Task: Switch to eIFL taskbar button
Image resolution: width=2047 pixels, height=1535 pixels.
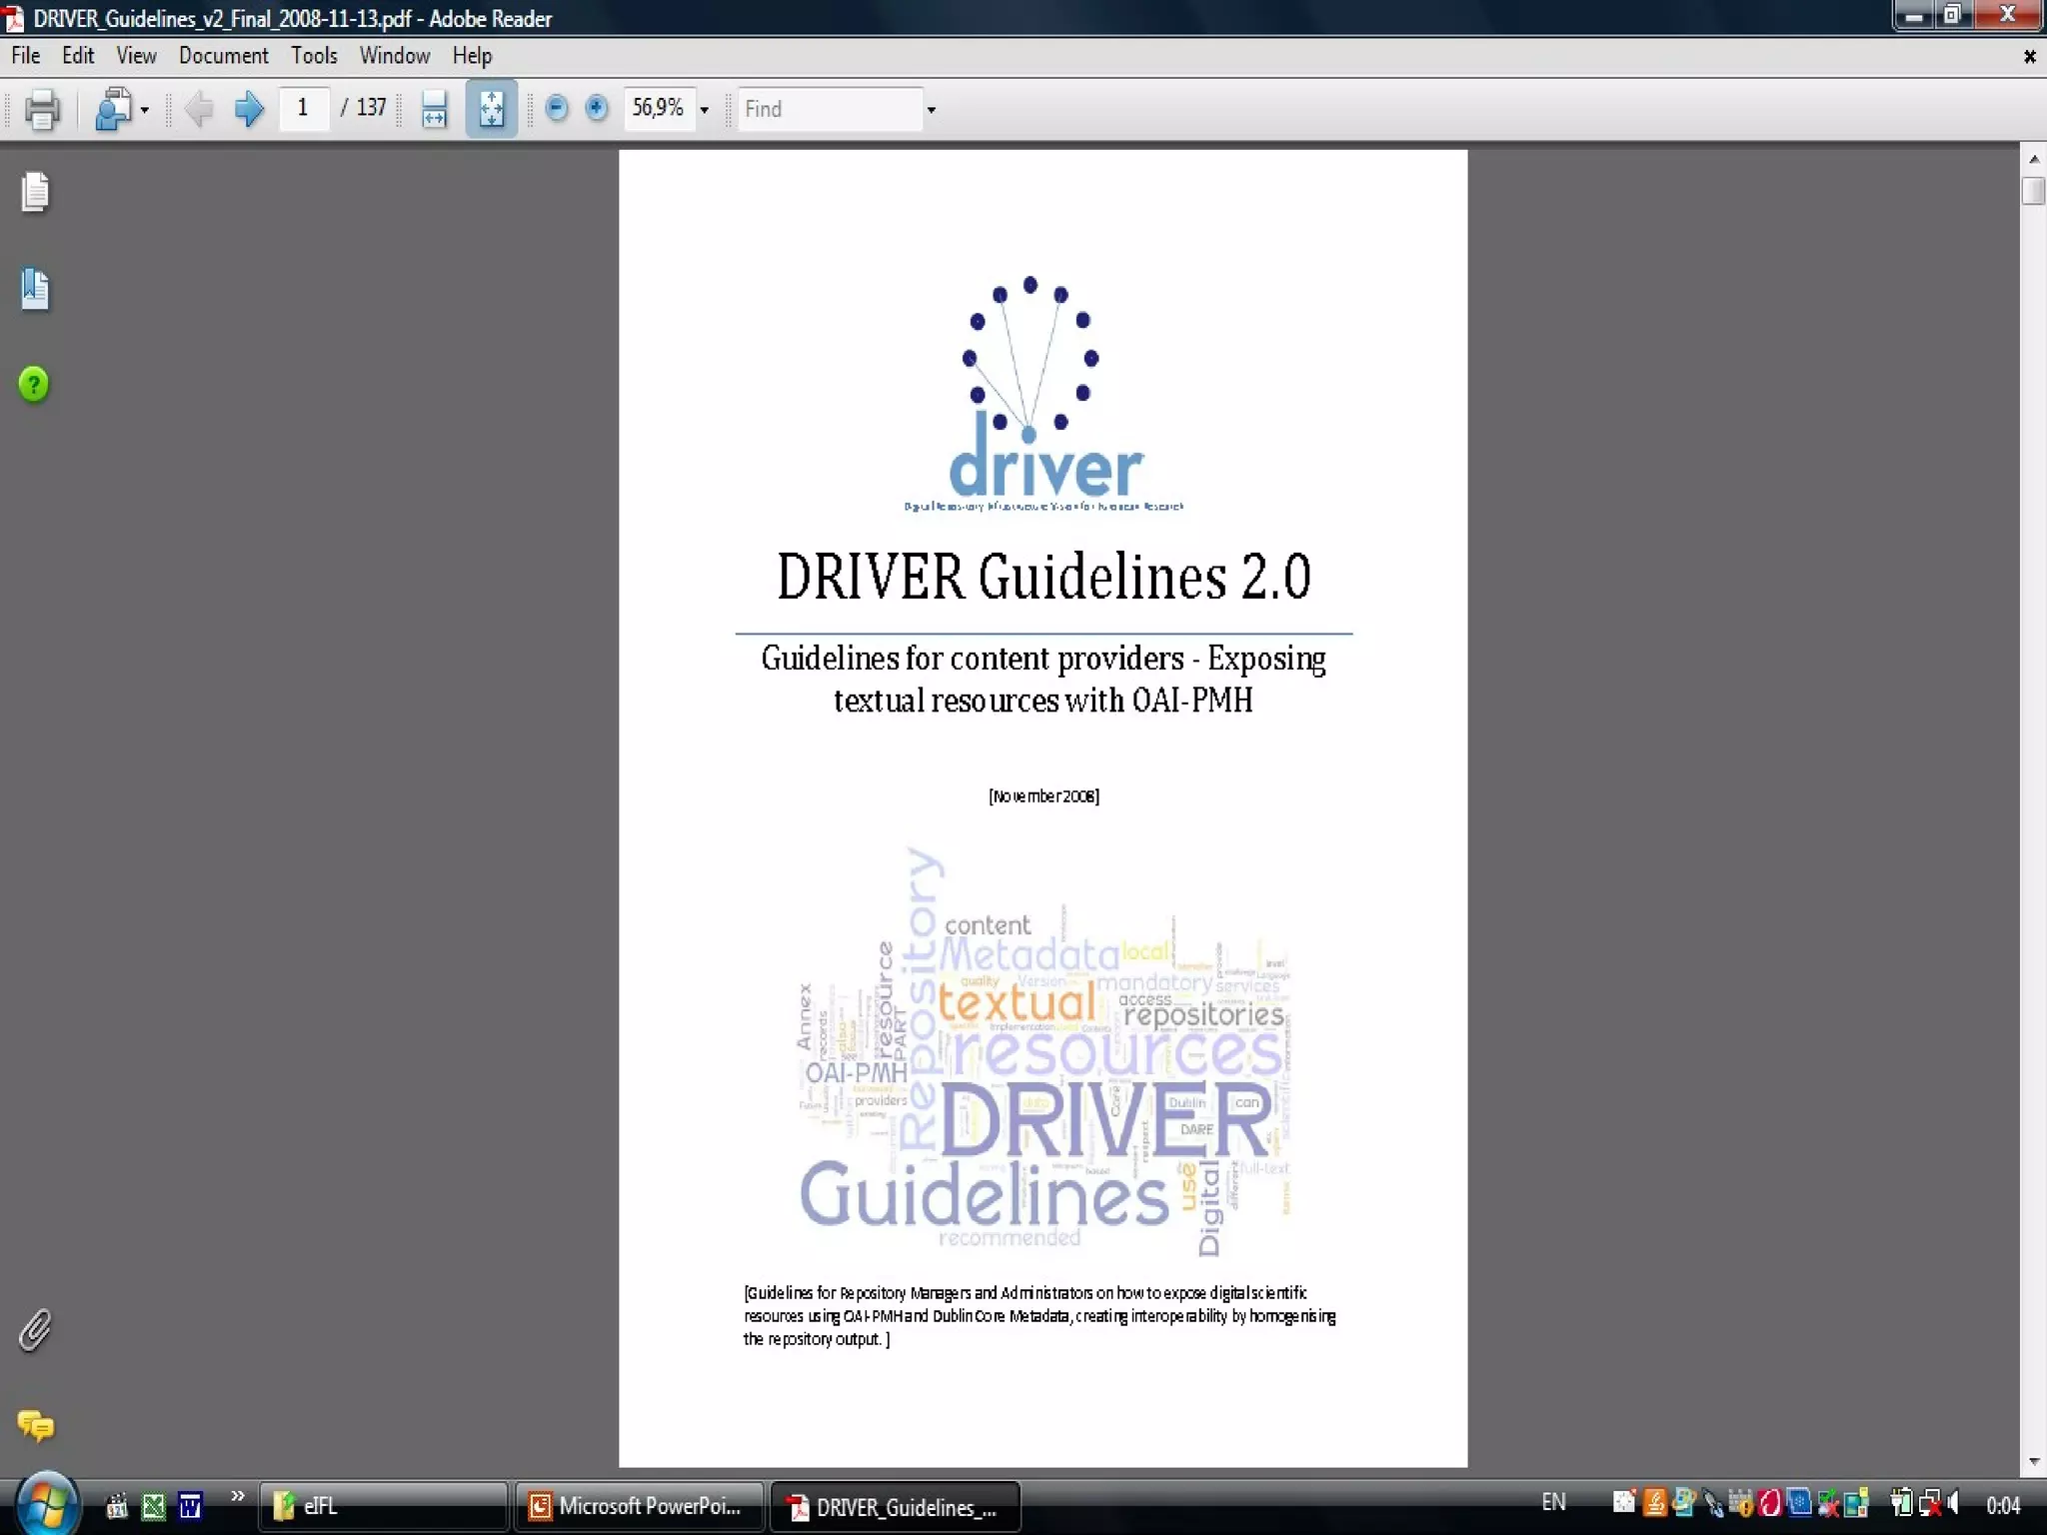Action: point(383,1506)
